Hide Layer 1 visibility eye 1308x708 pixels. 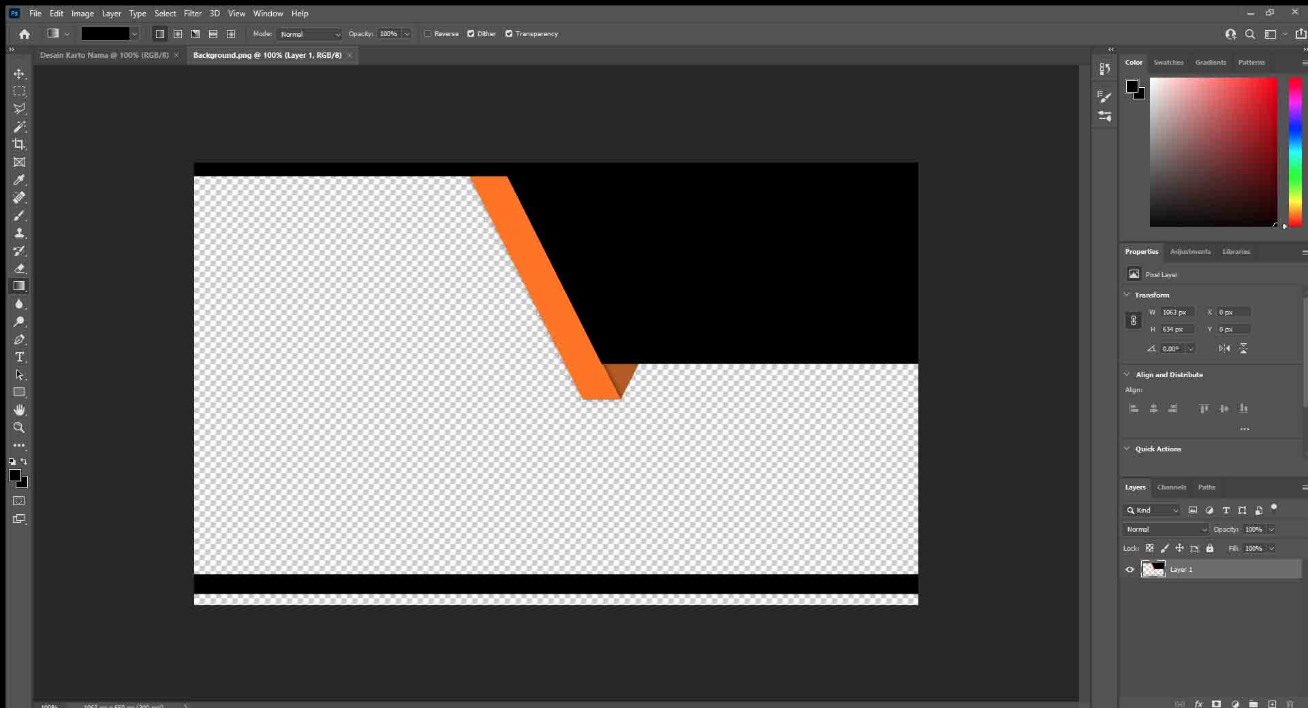click(x=1130, y=570)
